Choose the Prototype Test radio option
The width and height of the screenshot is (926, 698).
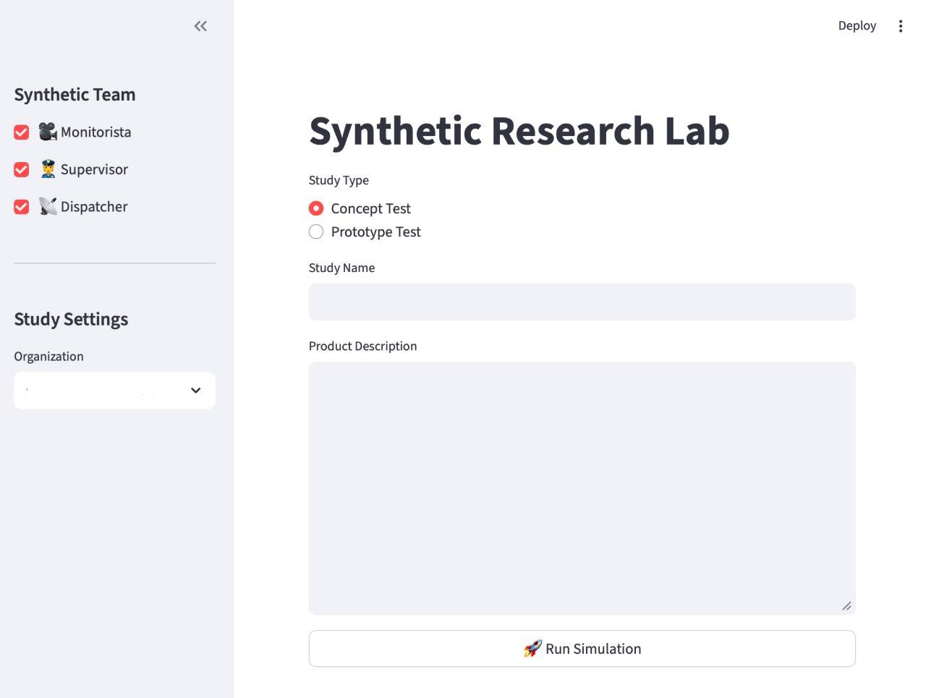point(316,231)
